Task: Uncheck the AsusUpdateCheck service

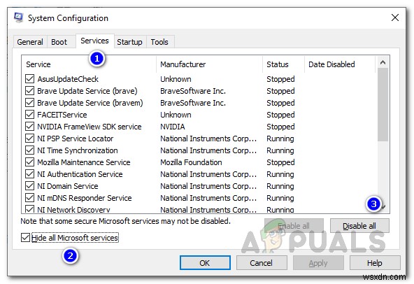Action: tap(29, 79)
